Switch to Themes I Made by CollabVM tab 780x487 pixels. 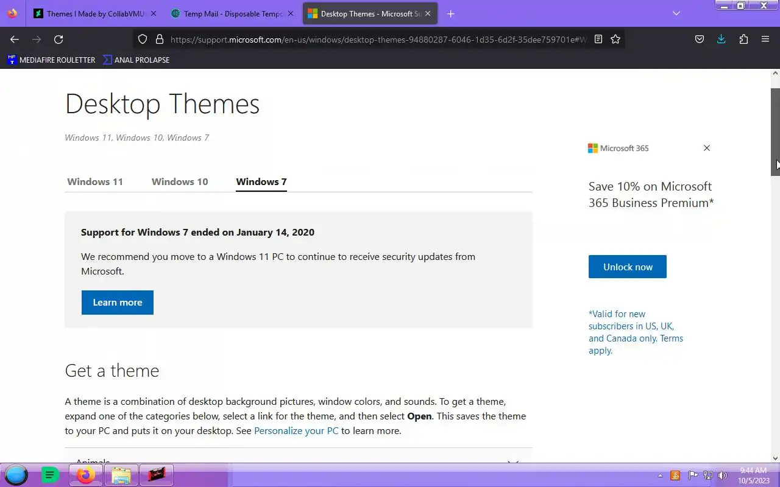pos(96,13)
